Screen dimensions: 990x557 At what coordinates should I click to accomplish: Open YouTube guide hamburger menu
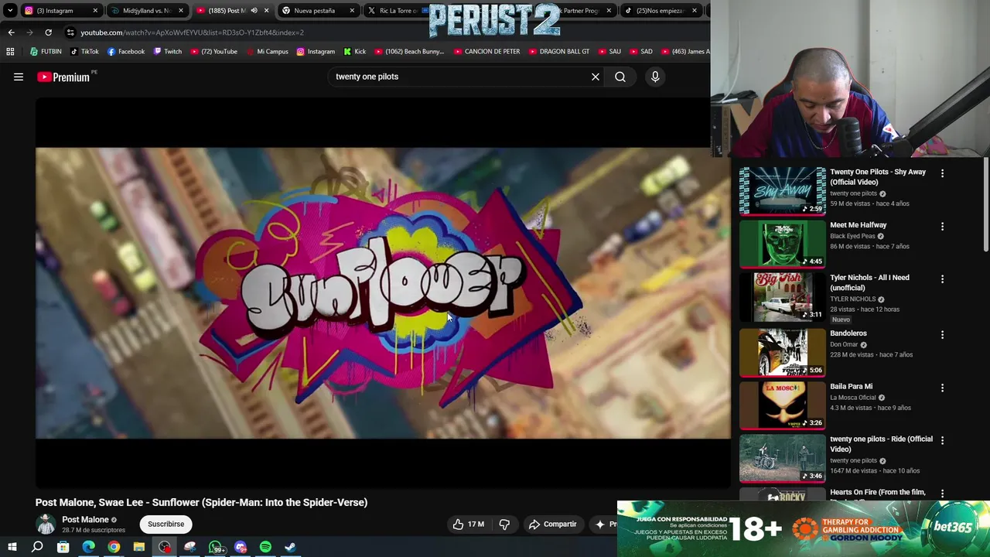coord(19,77)
